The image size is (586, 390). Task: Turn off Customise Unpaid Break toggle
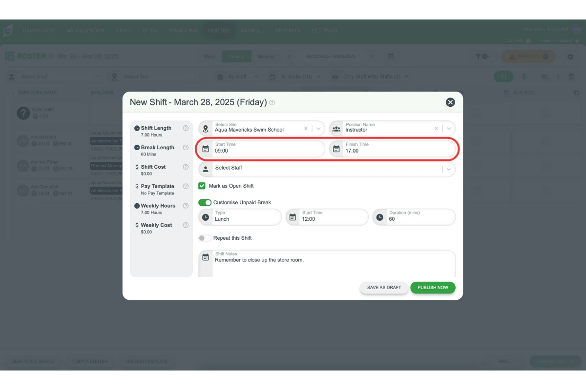pyautogui.click(x=205, y=202)
